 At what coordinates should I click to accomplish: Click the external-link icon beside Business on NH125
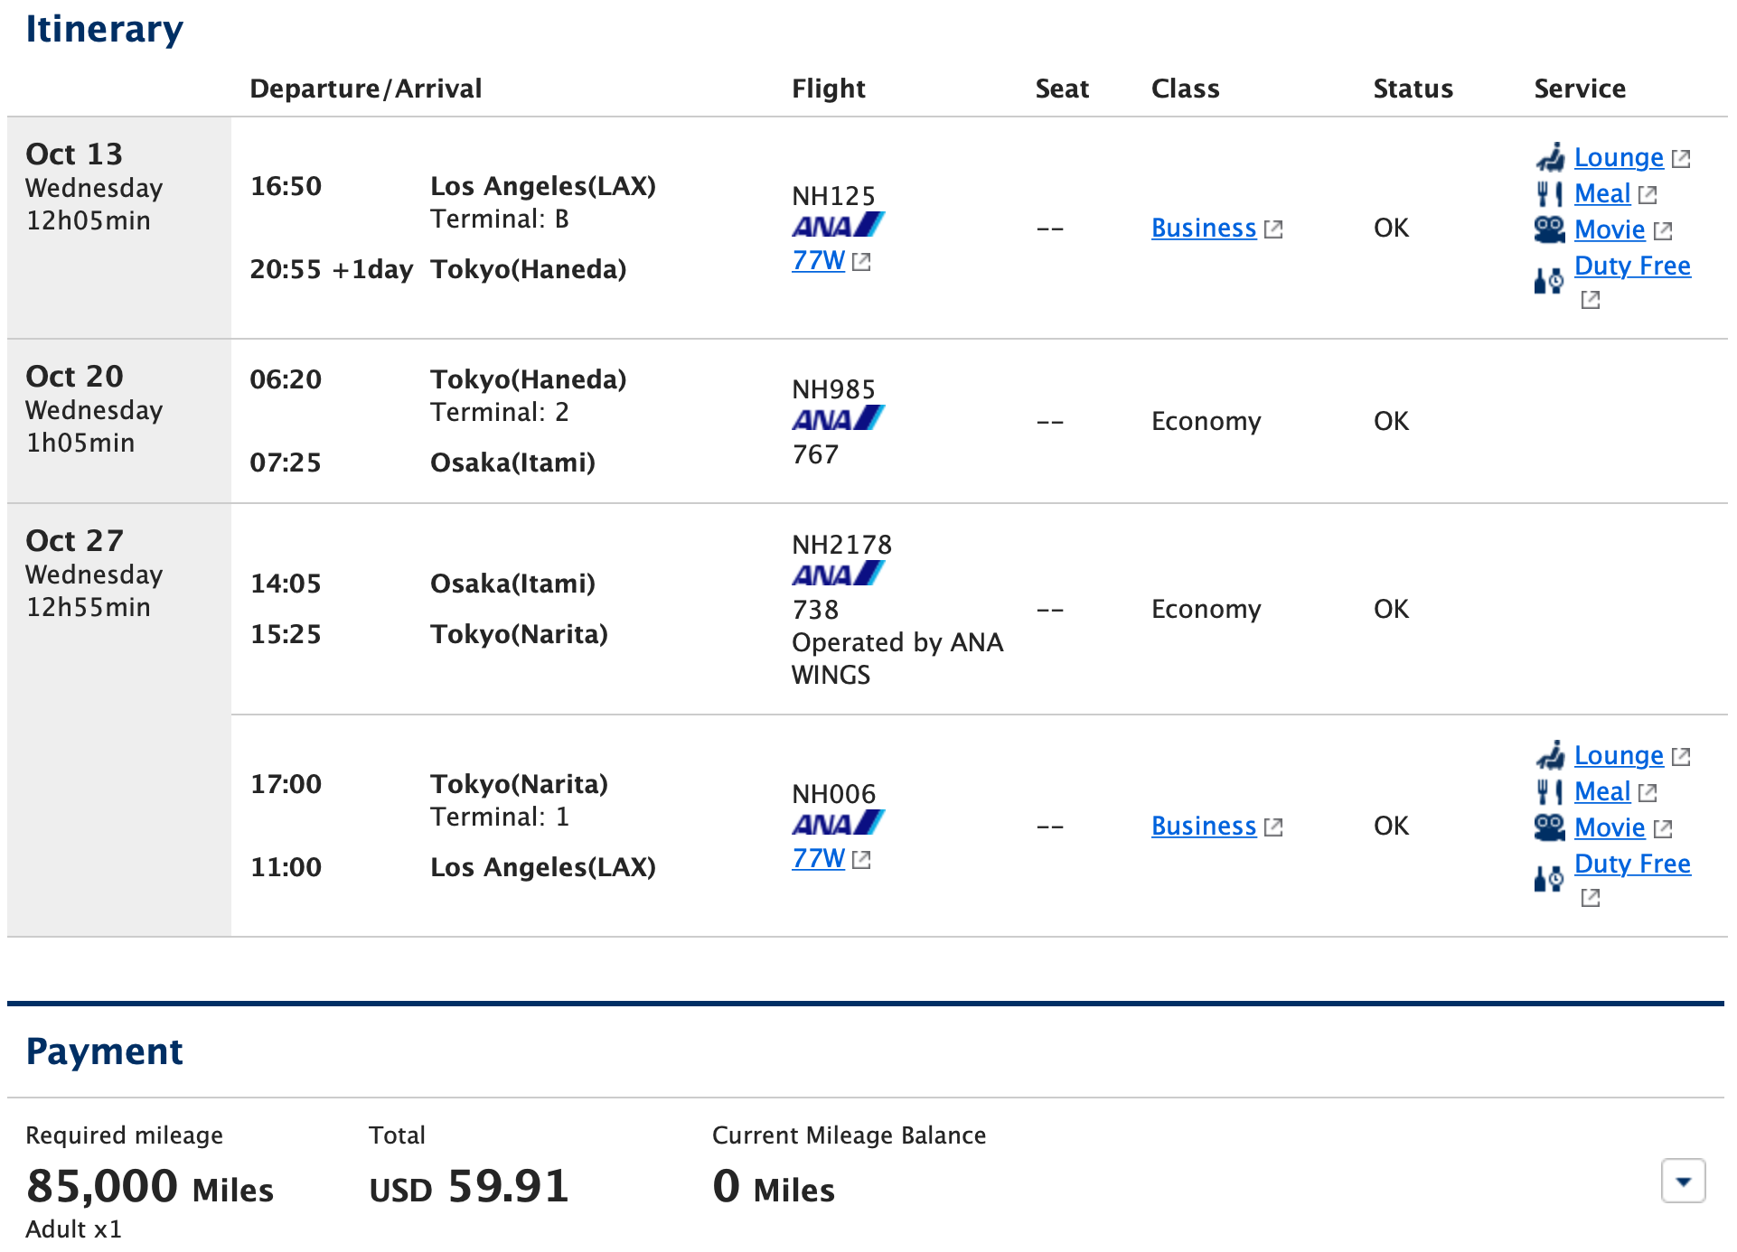coord(1274,229)
